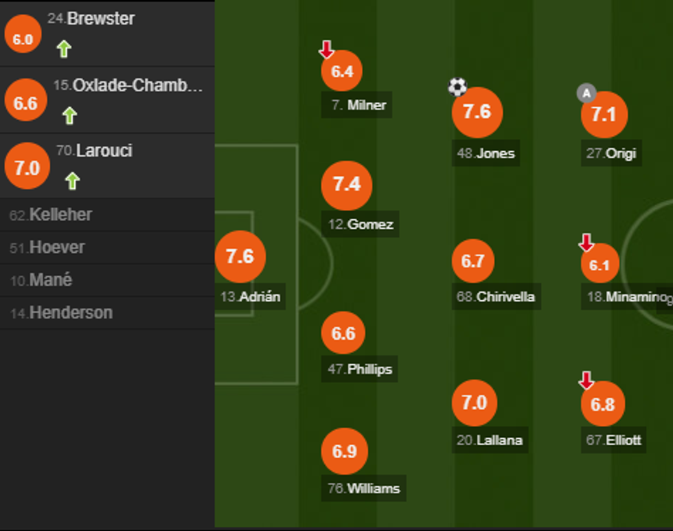
Task: Open Chirivella's player name label
Action: coord(496,297)
